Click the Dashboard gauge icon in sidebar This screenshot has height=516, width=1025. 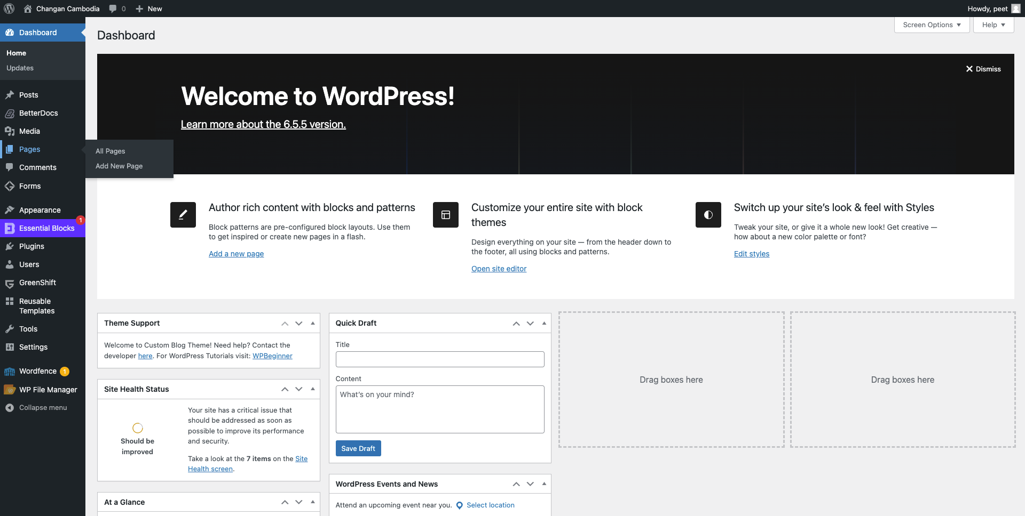pyautogui.click(x=10, y=33)
